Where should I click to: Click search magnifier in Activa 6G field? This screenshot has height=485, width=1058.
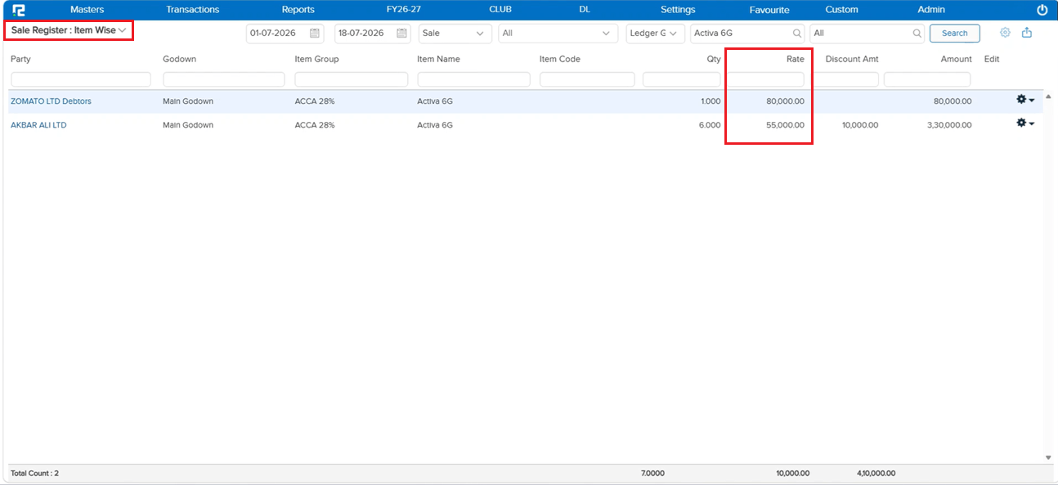[x=796, y=34]
